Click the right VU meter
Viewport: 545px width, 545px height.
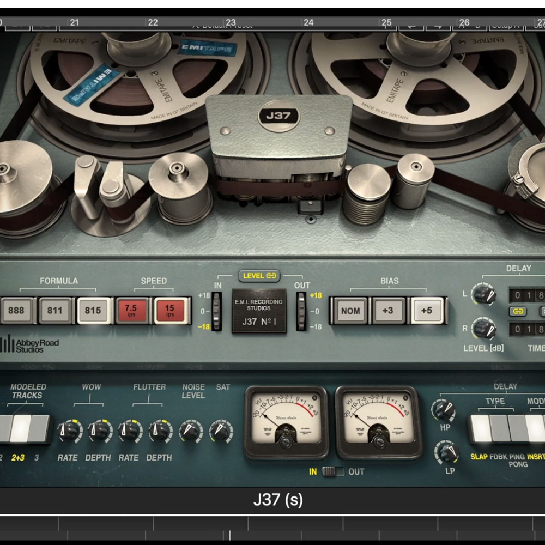click(x=378, y=422)
